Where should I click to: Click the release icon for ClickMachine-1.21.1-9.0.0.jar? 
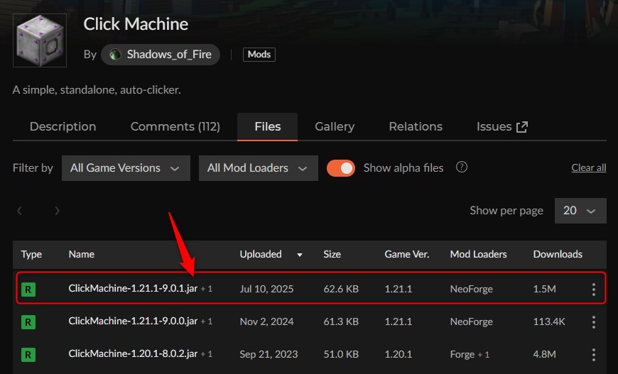[28, 322]
